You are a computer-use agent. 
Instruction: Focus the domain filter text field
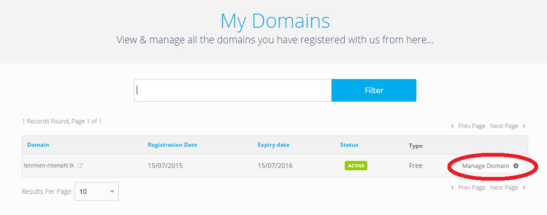pos(232,90)
